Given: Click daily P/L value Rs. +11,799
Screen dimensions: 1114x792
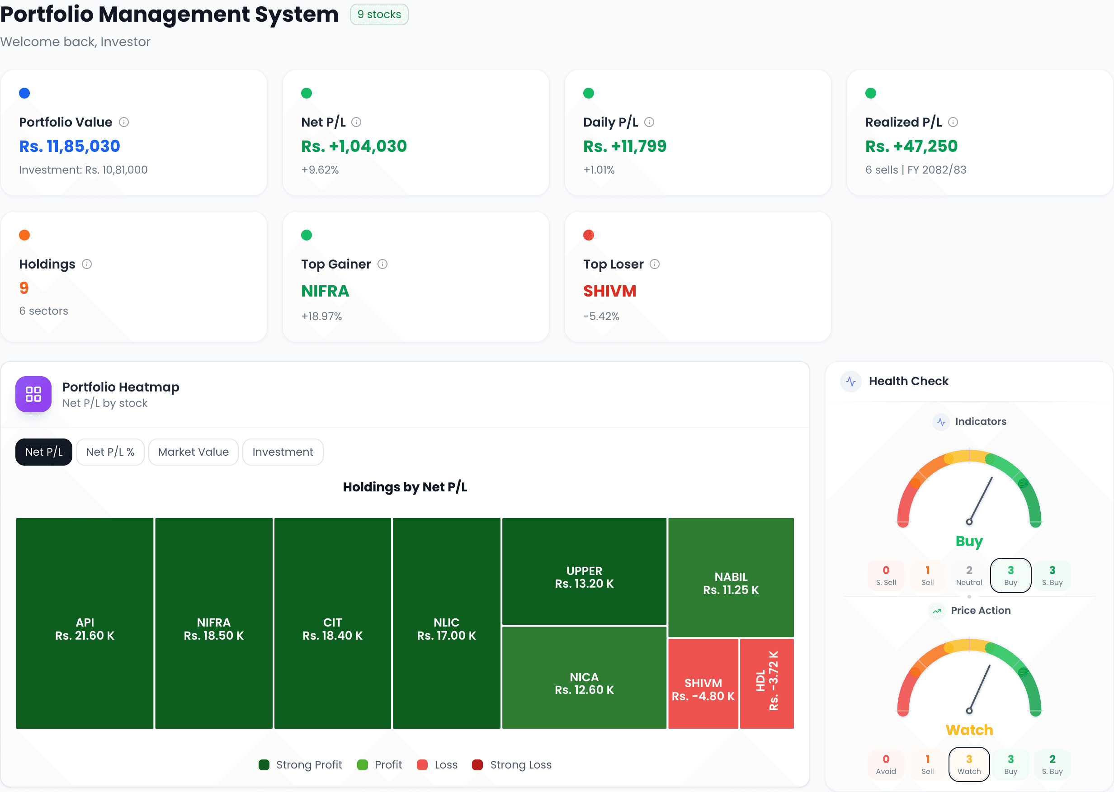Looking at the screenshot, I should (x=625, y=146).
